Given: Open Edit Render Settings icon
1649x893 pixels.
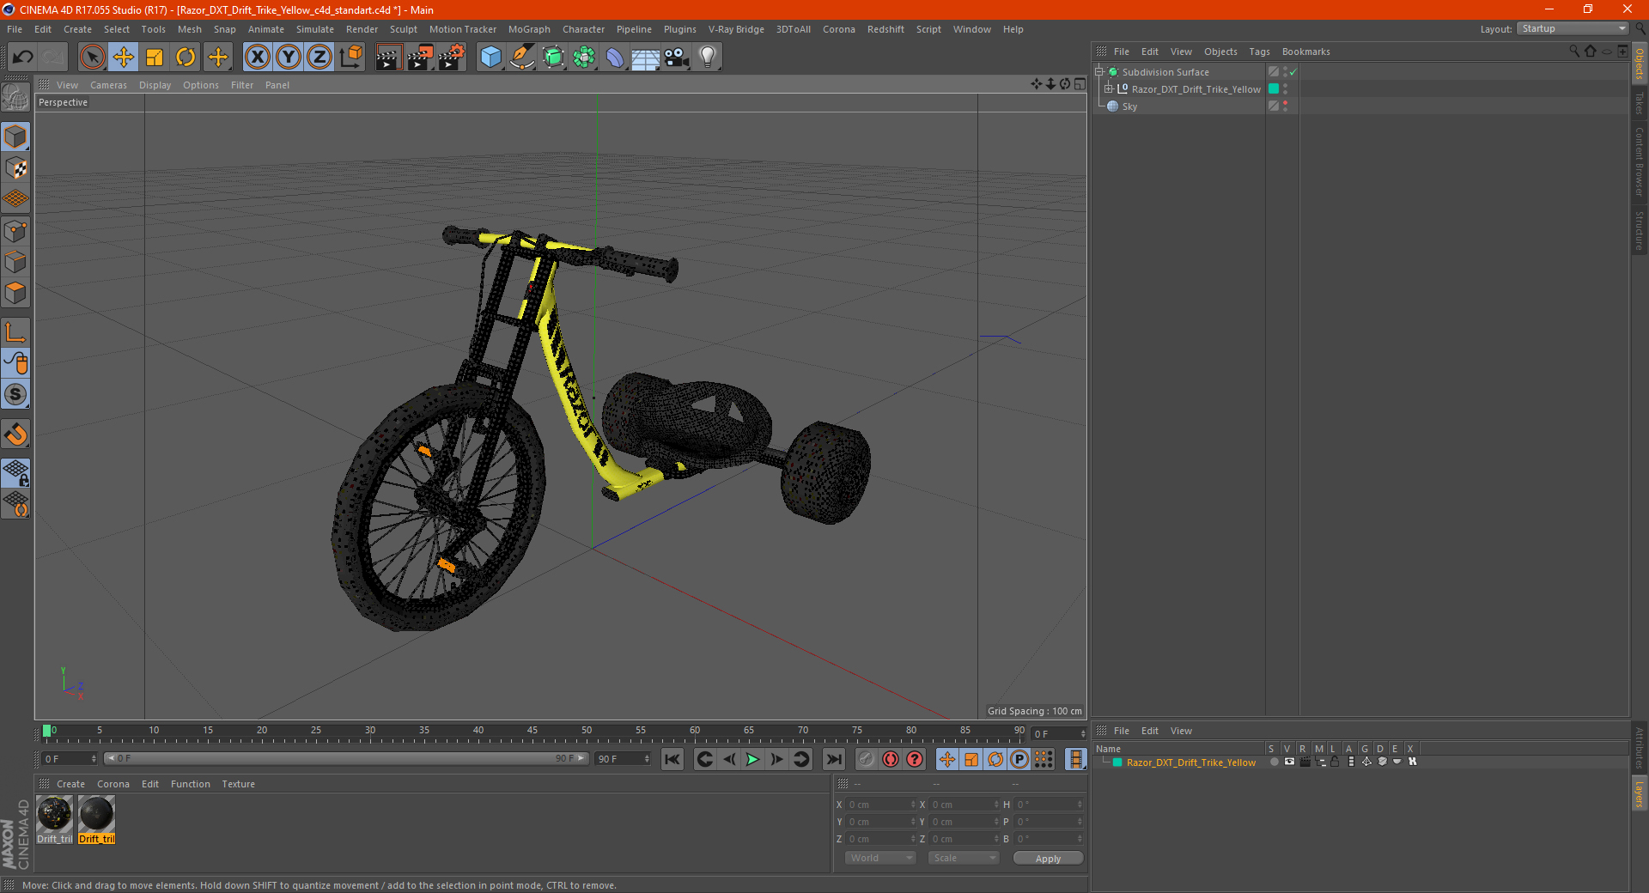Looking at the screenshot, I should (x=452, y=58).
